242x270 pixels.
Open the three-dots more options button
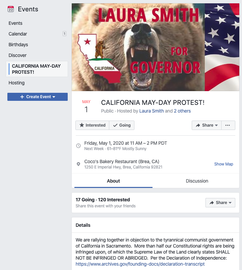[x=228, y=125]
